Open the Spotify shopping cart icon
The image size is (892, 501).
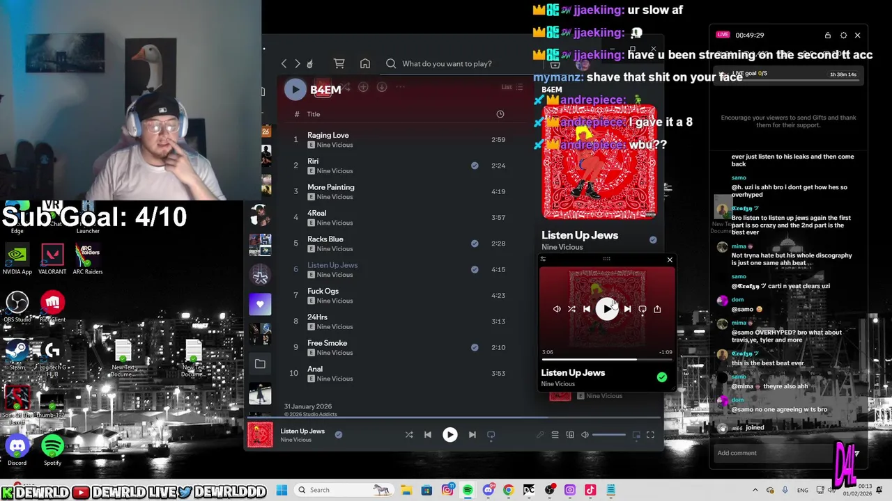(339, 63)
